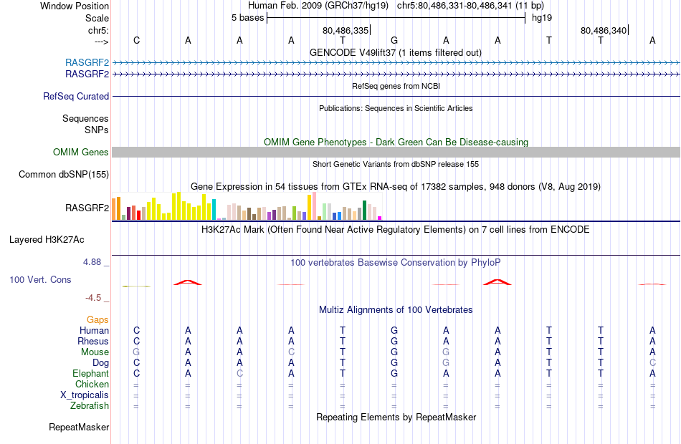The image size is (681, 444).
Task: Click the -4.5 PhyloP minimum value
Action: (x=93, y=298)
